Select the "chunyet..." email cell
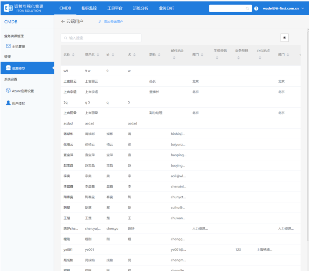 coord(178,197)
